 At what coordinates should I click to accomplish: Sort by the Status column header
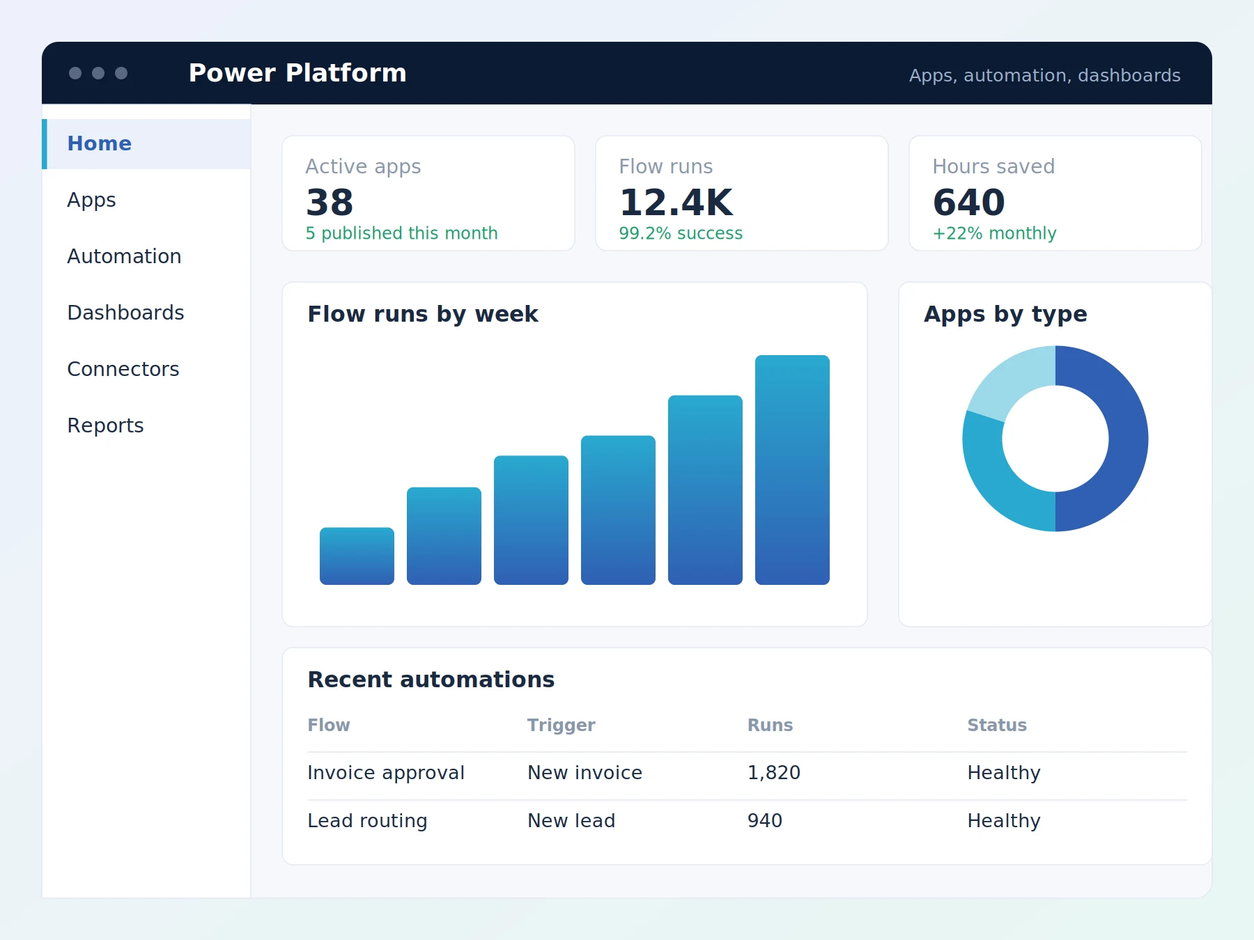pos(997,726)
